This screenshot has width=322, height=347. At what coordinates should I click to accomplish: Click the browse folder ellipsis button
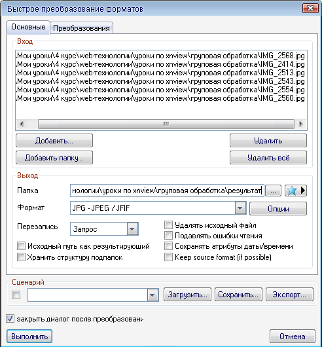273,191
